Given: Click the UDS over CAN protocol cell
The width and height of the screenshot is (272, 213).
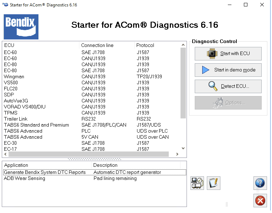Looking at the screenshot, I should (x=153, y=137).
